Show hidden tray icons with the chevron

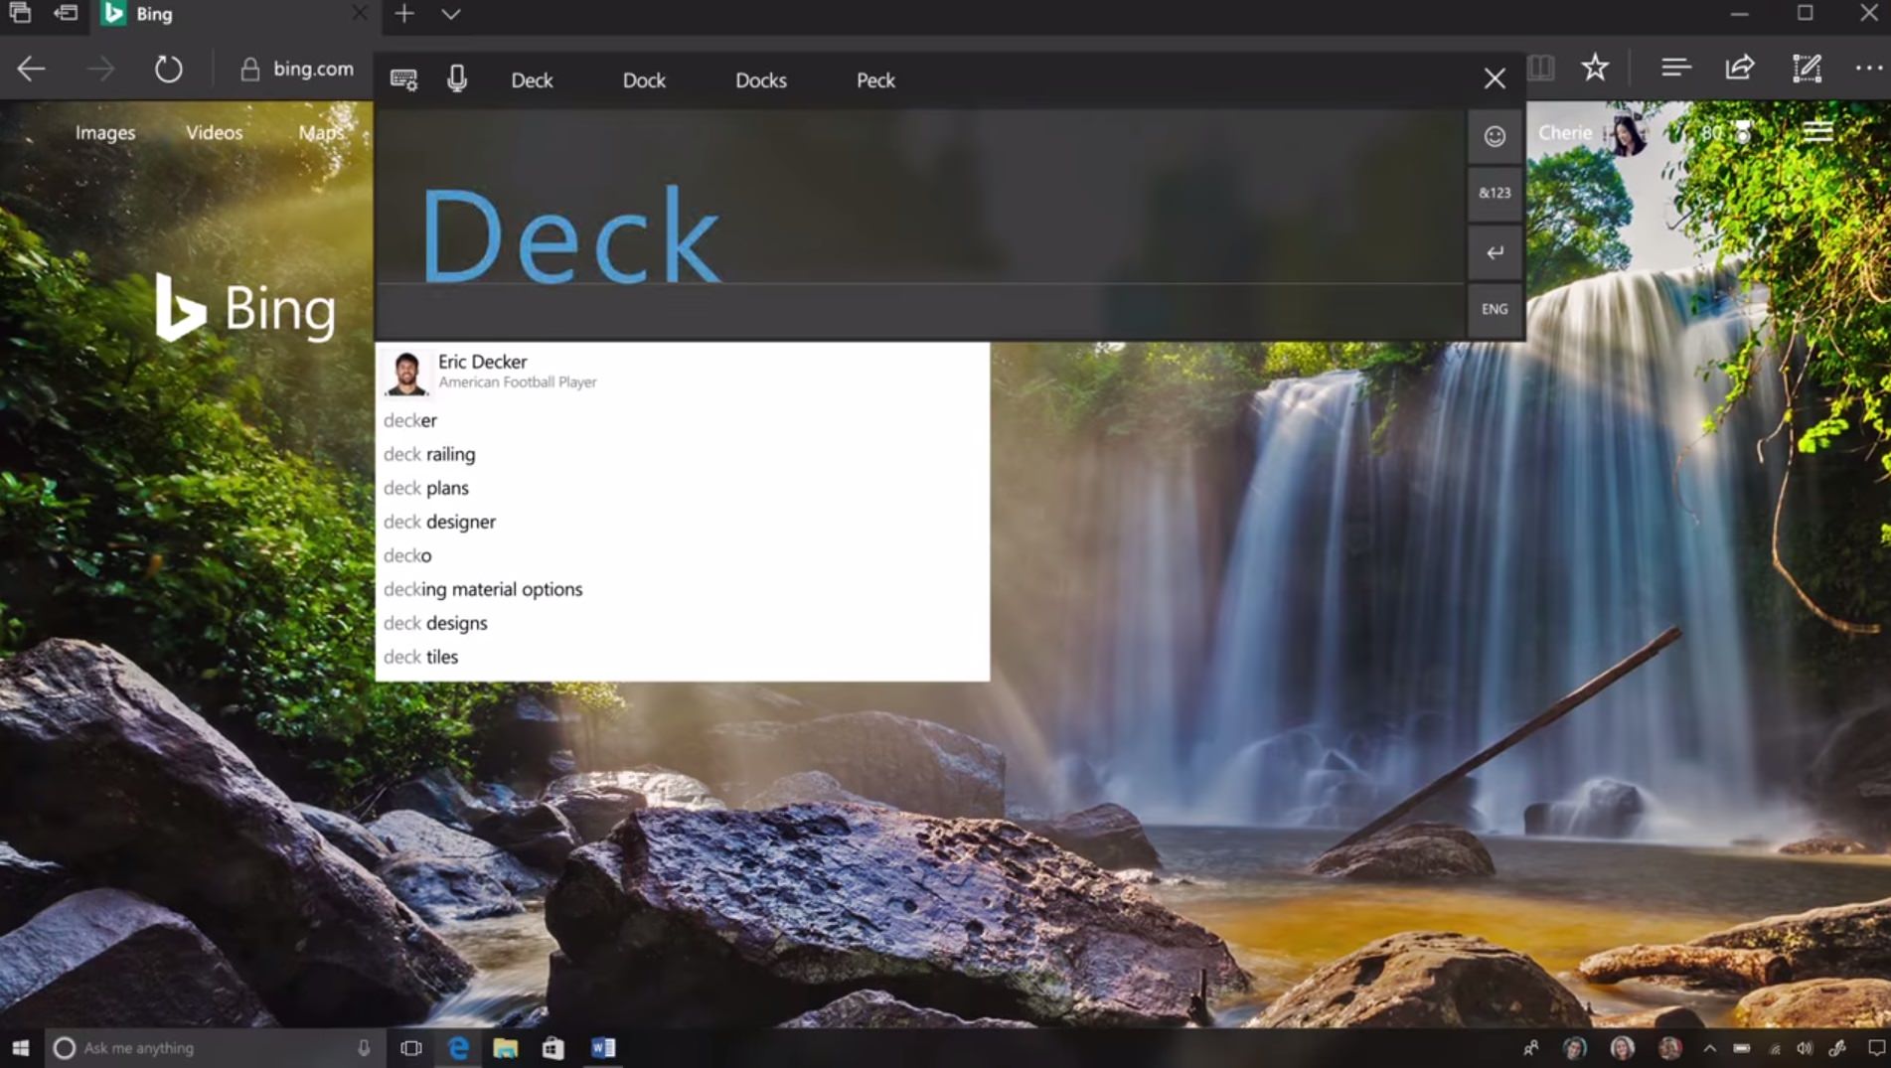1711,1047
